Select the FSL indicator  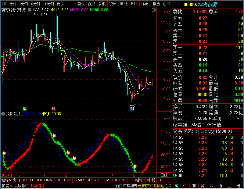point(58,180)
